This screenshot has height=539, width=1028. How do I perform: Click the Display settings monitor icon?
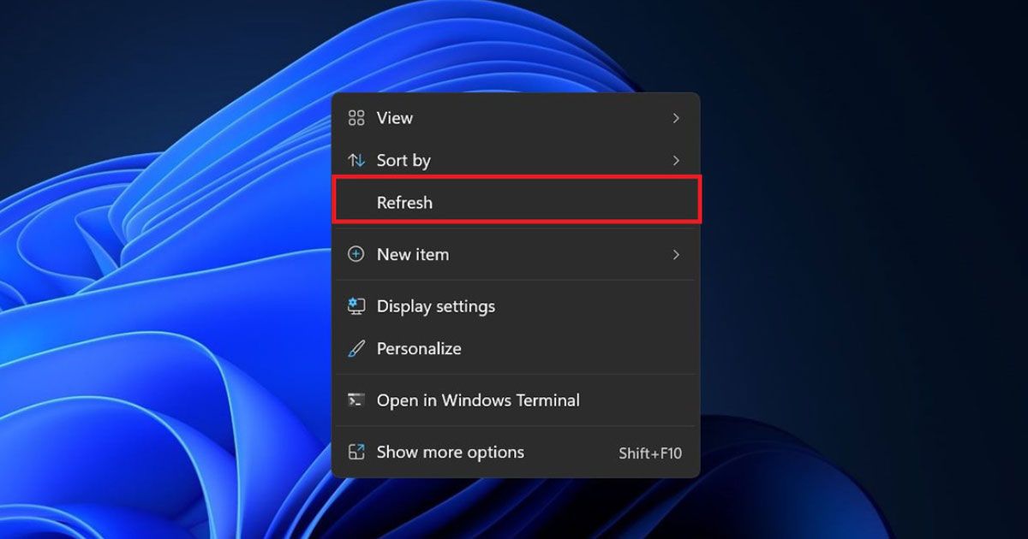coord(356,305)
